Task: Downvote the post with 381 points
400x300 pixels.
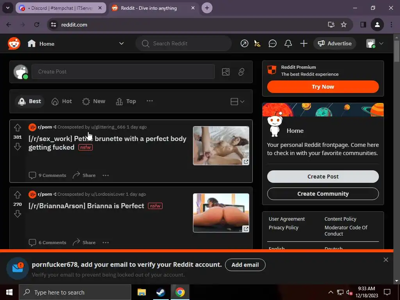Action: 17,146
